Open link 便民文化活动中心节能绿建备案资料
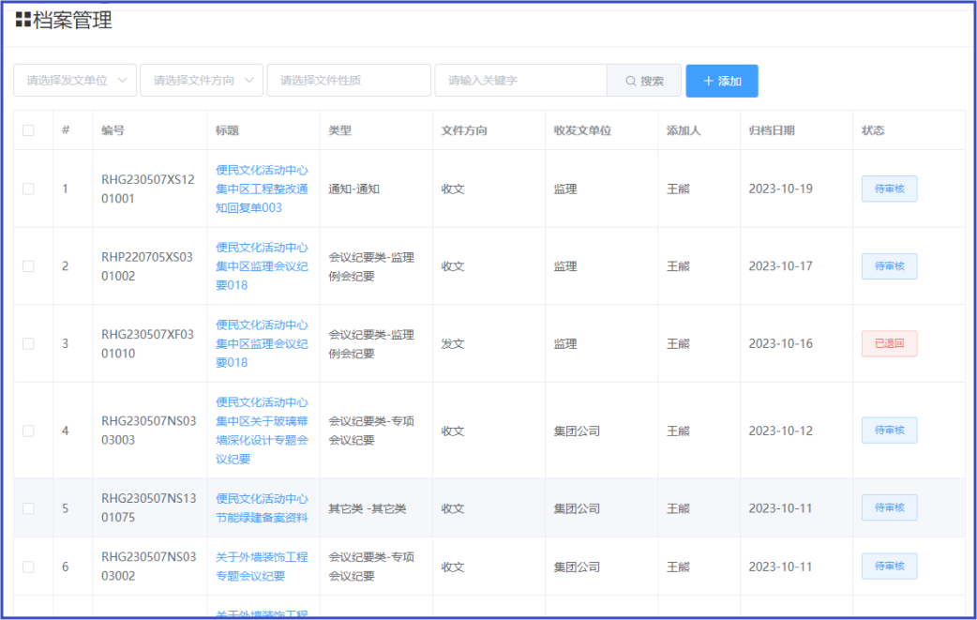Viewport: 977px width, 620px height. tap(262, 507)
